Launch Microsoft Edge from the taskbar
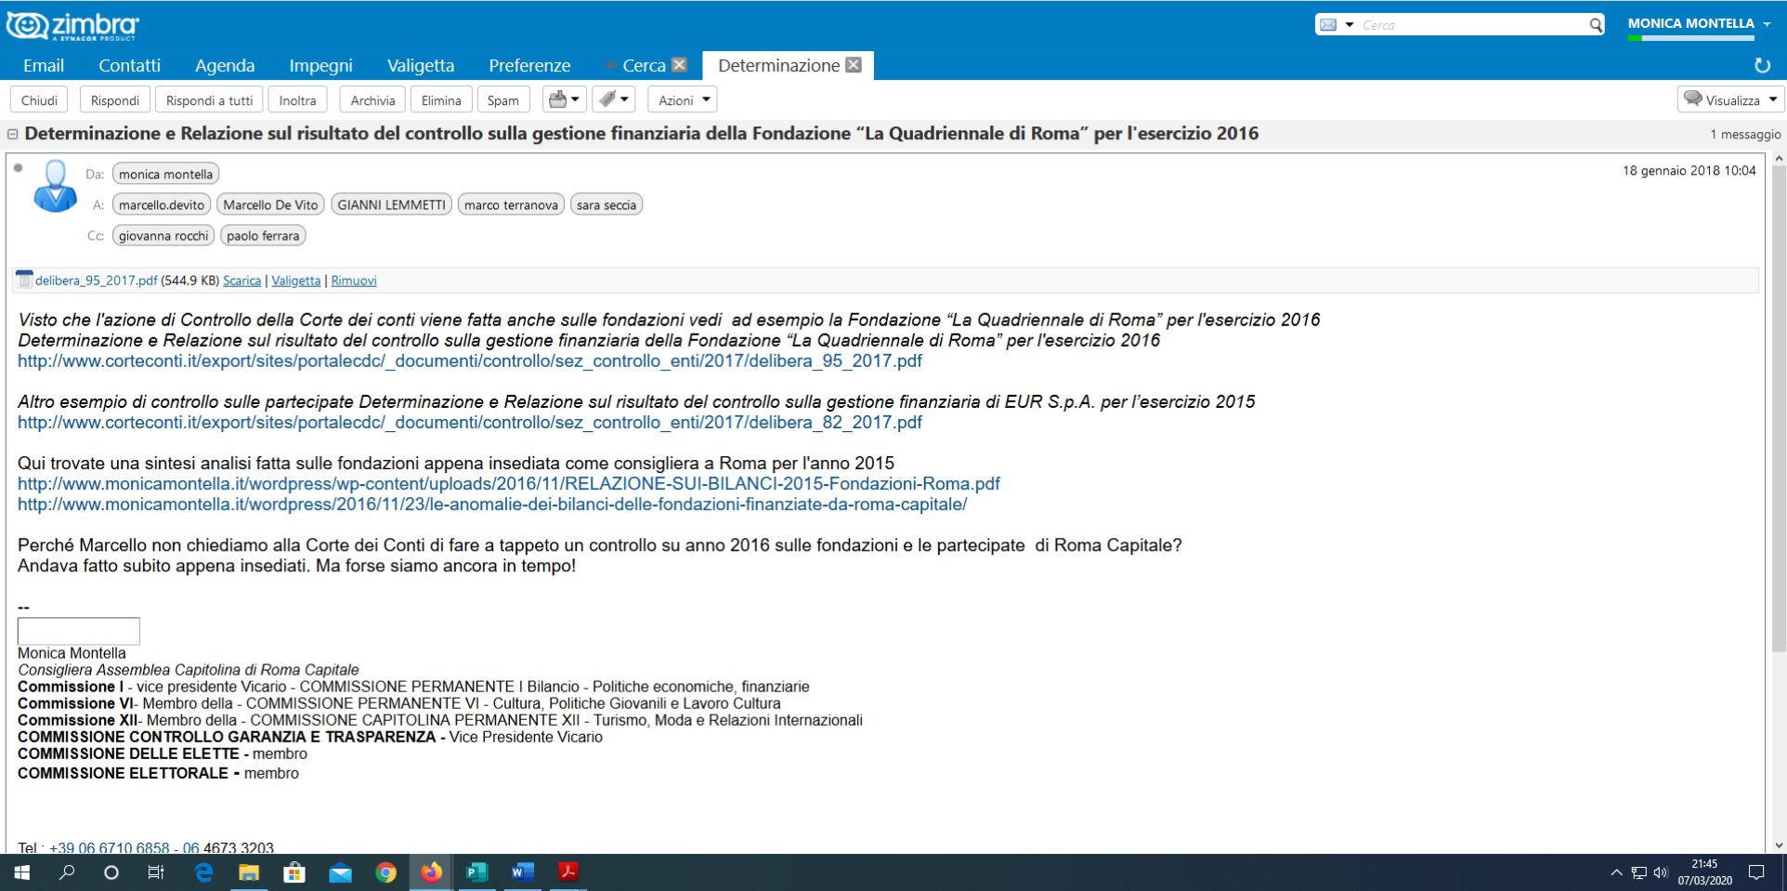Image resolution: width=1787 pixels, height=891 pixels. [x=204, y=872]
